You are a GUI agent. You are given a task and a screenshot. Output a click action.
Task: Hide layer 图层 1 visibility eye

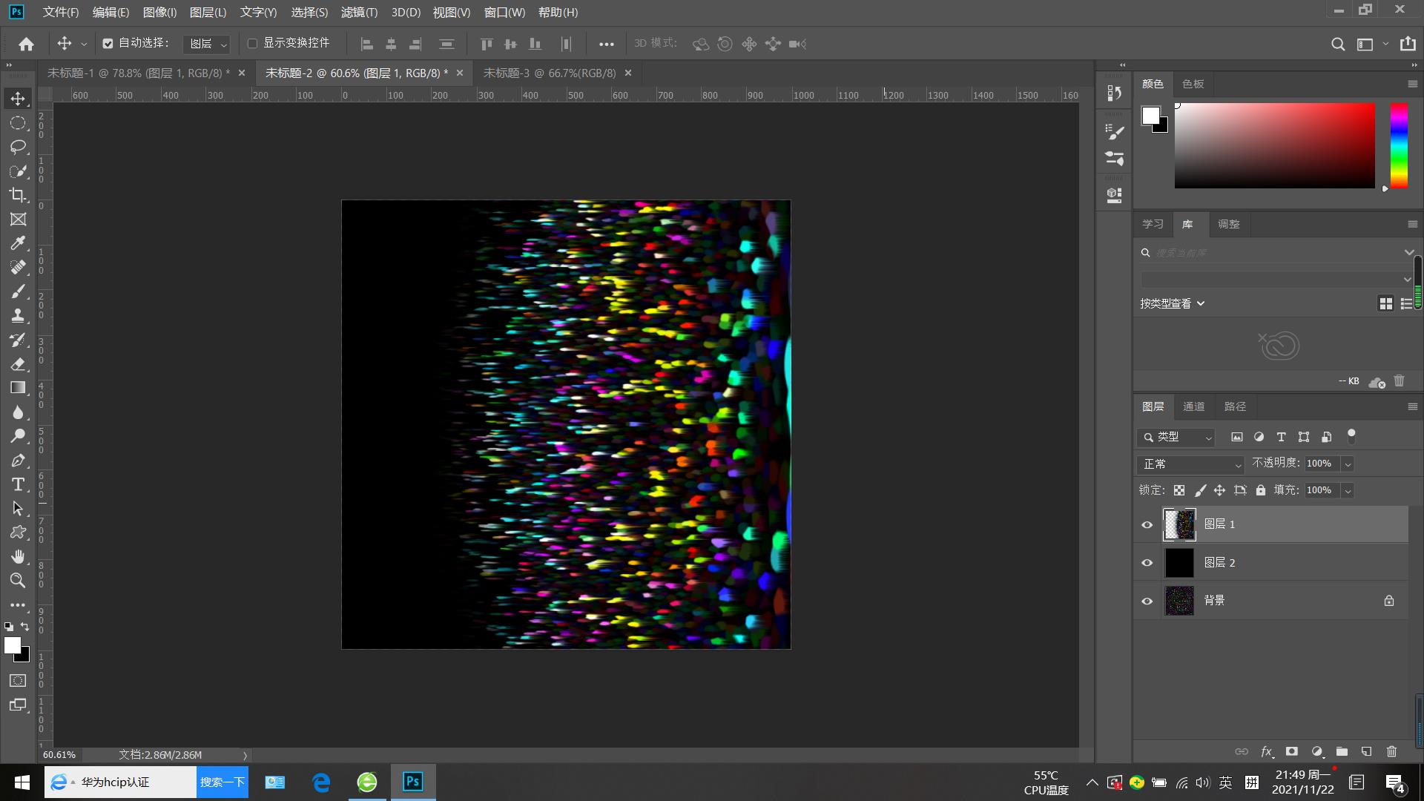1147,525
